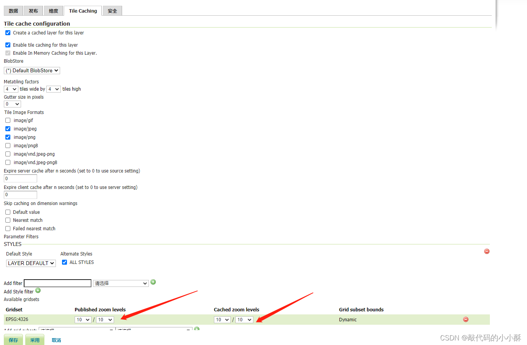Image resolution: width=527 pixels, height=345 pixels.
Task: Enable image/vnd.jpeg-png format checkbox
Action: [x=8, y=154]
